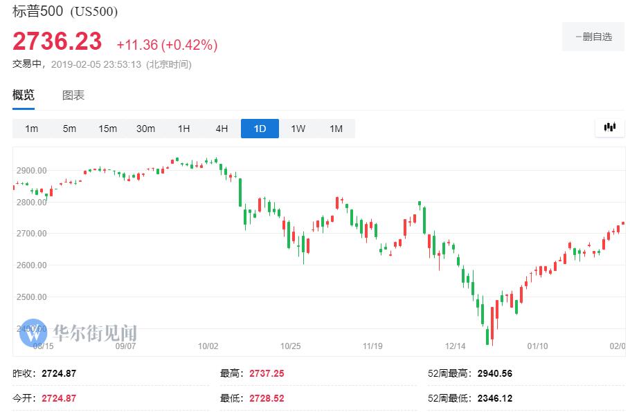Click the 09/07 date axis label
The height and width of the screenshot is (412, 630).
126,346
